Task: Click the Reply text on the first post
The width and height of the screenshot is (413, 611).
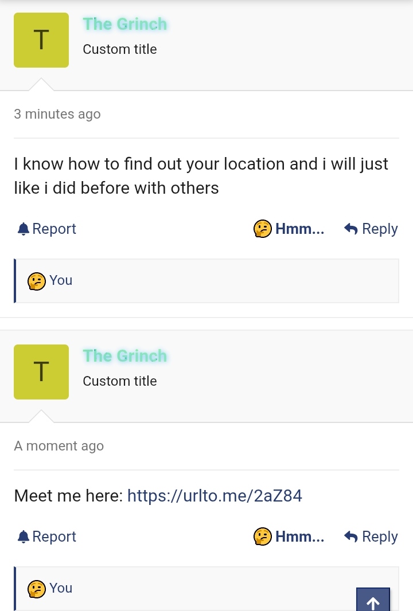Action: (x=380, y=229)
